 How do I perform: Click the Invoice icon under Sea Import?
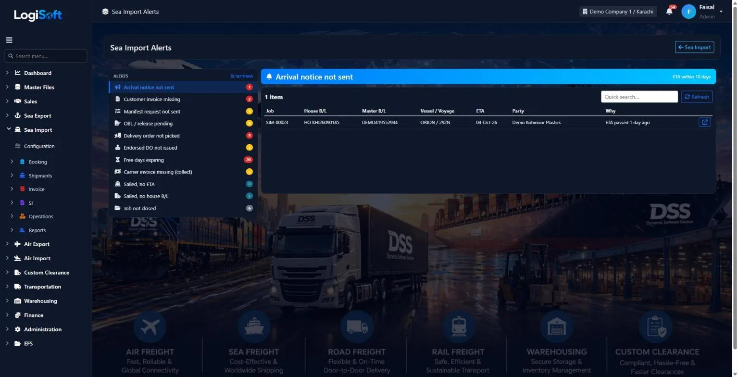(x=22, y=189)
